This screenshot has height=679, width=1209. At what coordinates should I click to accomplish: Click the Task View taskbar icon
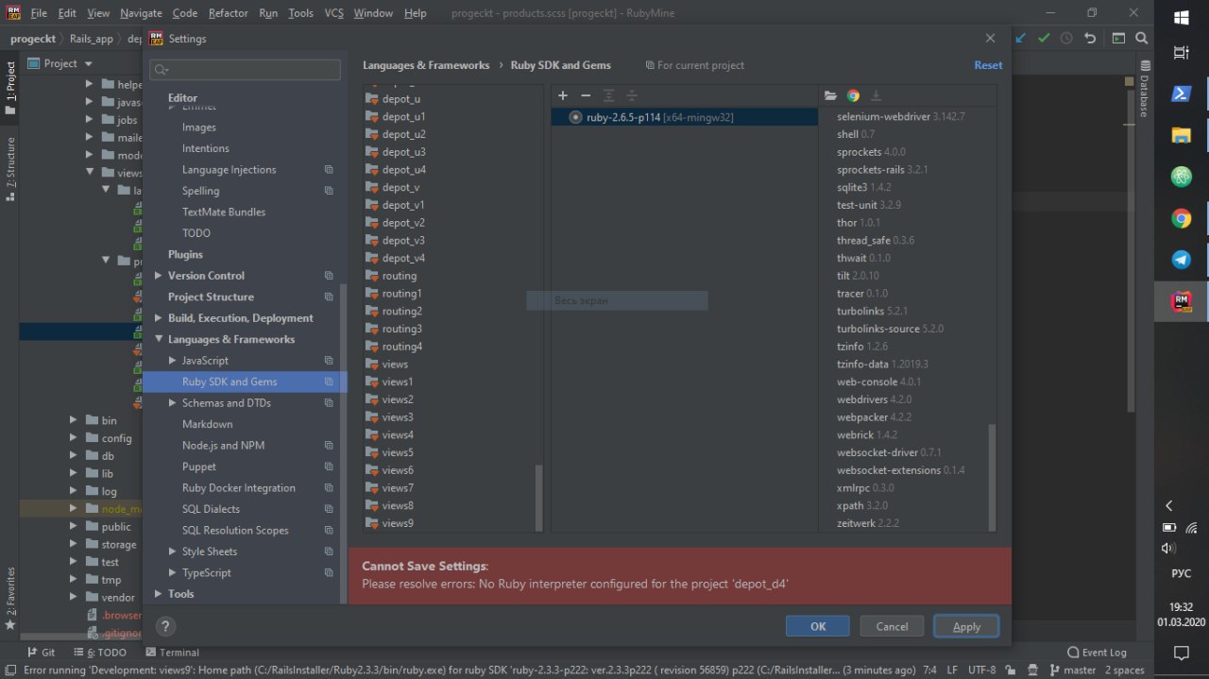coord(1181,53)
